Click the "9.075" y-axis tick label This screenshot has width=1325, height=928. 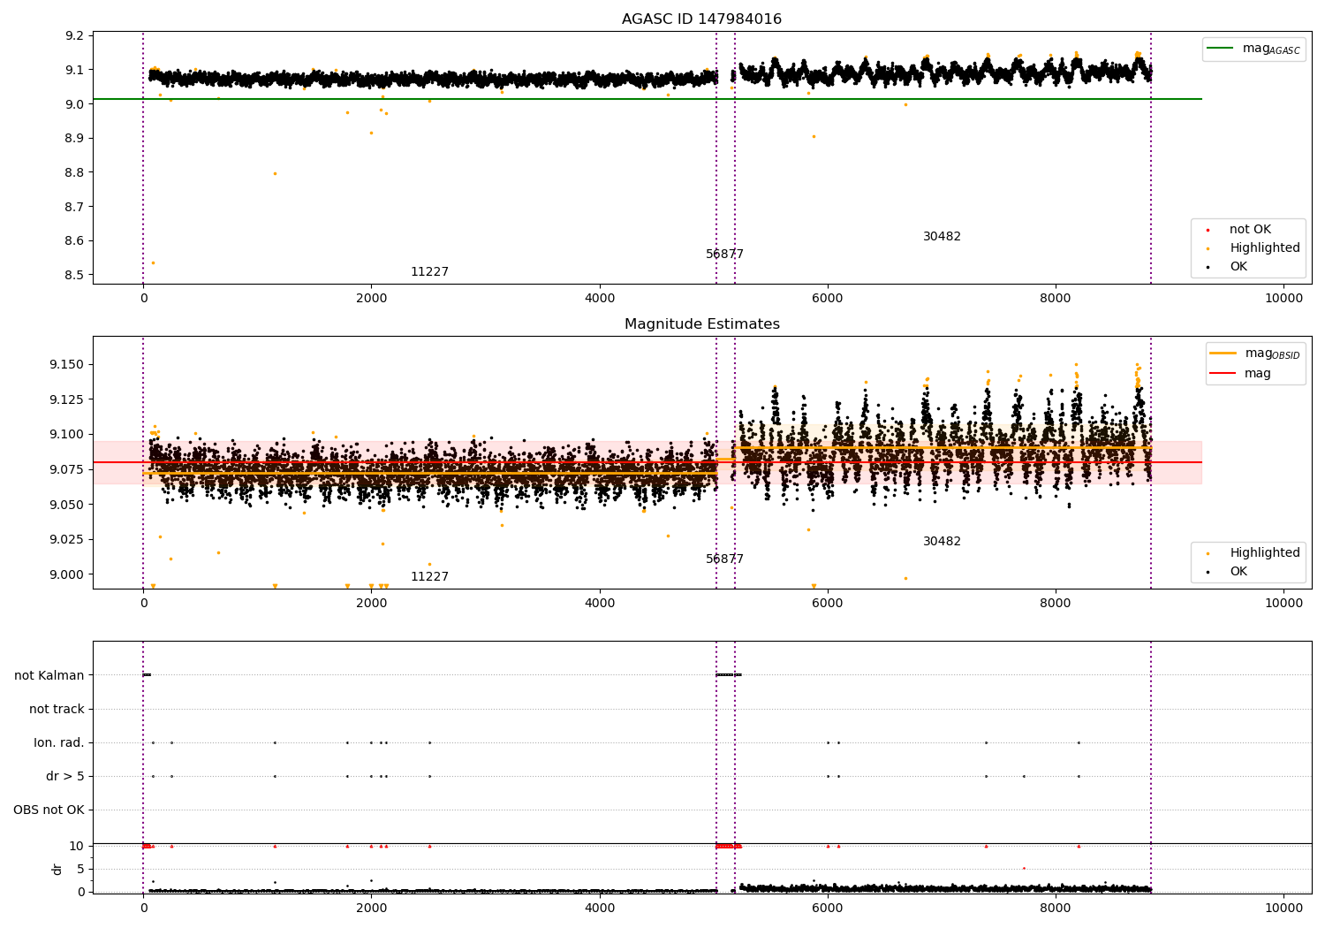66,469
